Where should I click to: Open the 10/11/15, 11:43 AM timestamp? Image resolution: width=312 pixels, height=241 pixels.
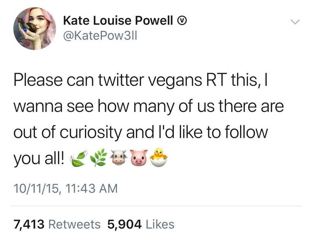click(66, 188)
